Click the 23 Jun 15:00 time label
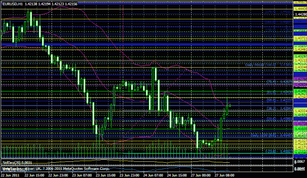 [x=106, y=175]
